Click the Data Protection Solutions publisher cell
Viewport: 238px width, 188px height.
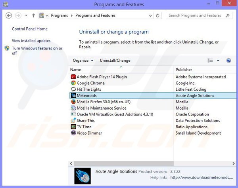[x=198, y=121]
